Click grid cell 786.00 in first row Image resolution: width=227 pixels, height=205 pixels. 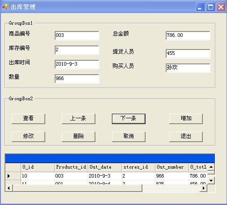pyautogui.click(x=198, y=176)
